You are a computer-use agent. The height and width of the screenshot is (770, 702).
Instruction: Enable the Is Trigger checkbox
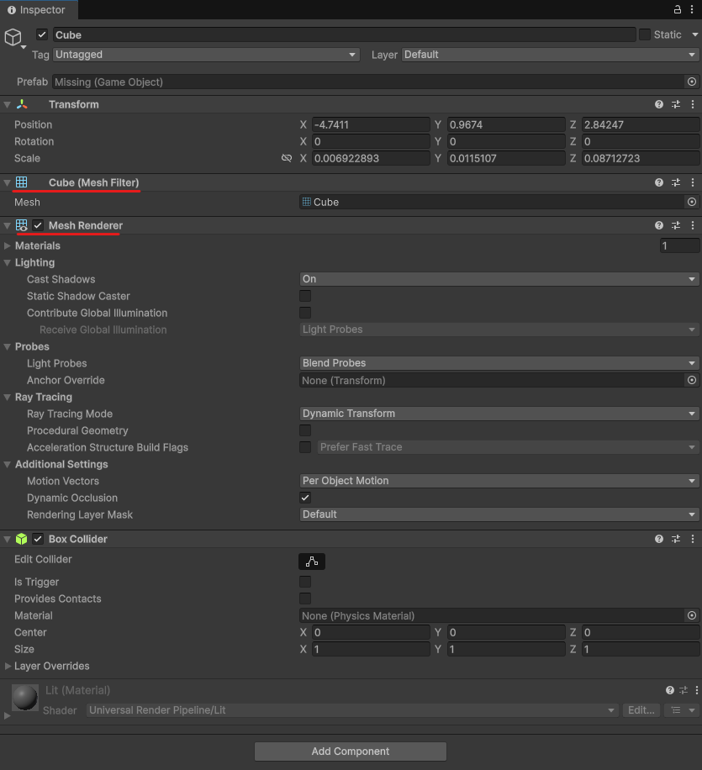click(305, 582)
